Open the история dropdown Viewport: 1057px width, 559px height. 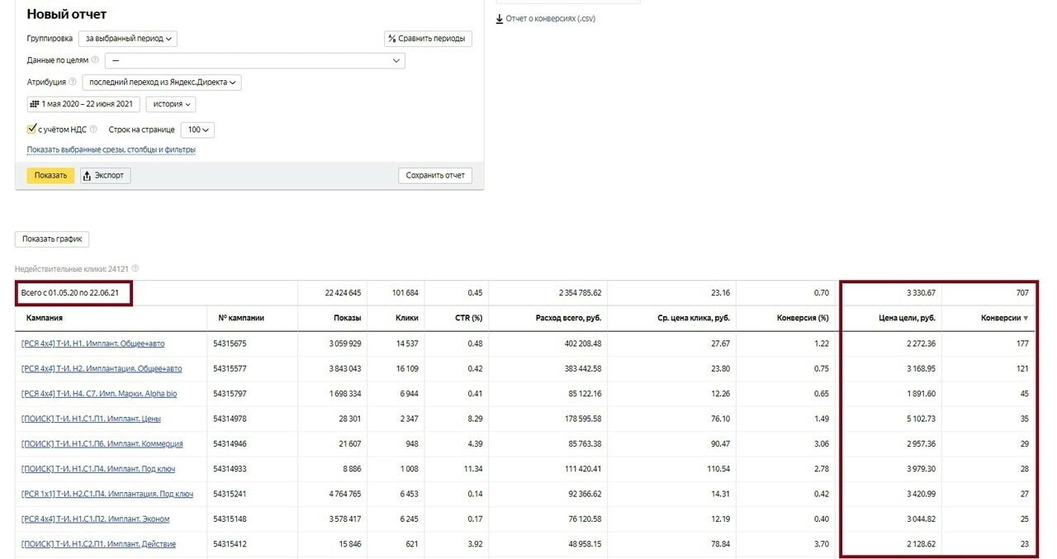click(171, 104)
